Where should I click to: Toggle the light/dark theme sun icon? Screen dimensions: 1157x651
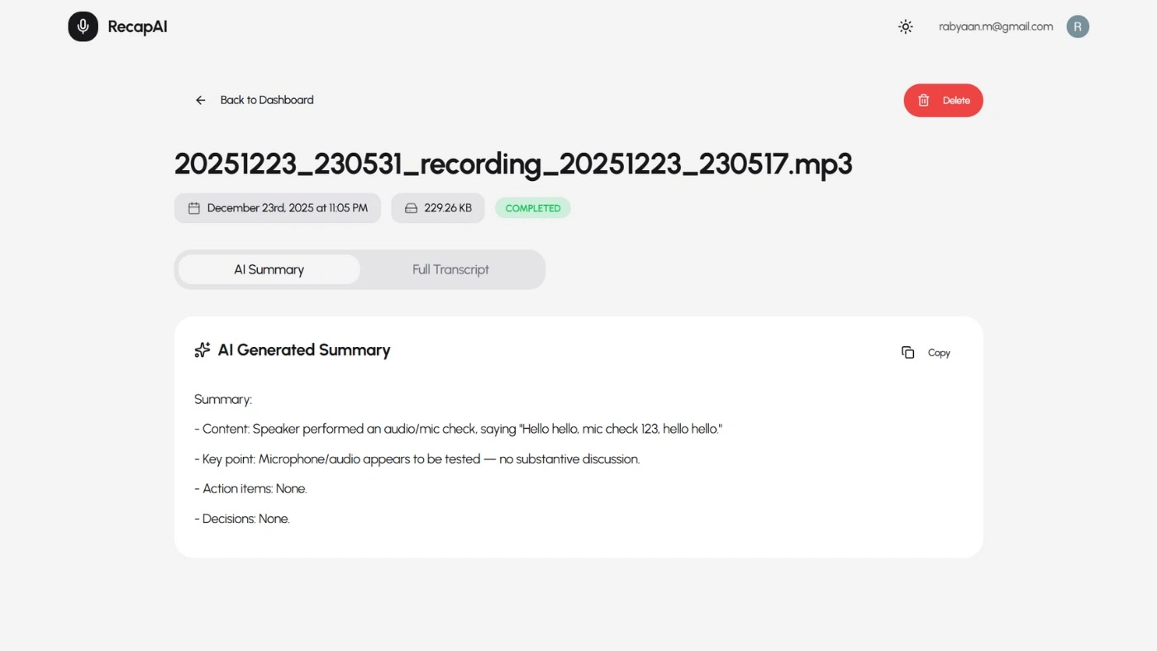click(x=906, y=26)
